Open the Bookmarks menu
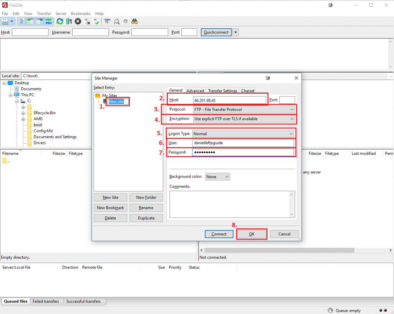394x314 pixels. click(x=81, y=14)
